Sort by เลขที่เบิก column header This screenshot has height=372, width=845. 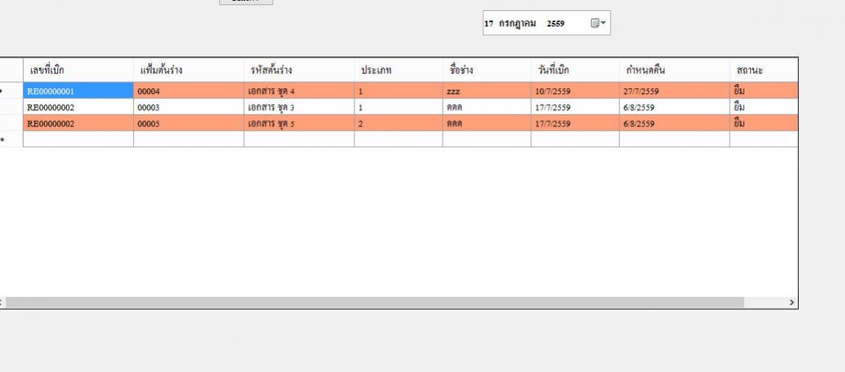tap(78, 70)
